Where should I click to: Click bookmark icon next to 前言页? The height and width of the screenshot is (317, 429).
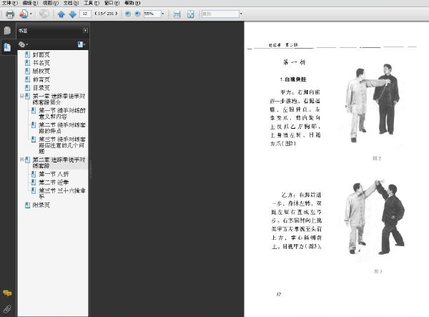coord(27,79)
